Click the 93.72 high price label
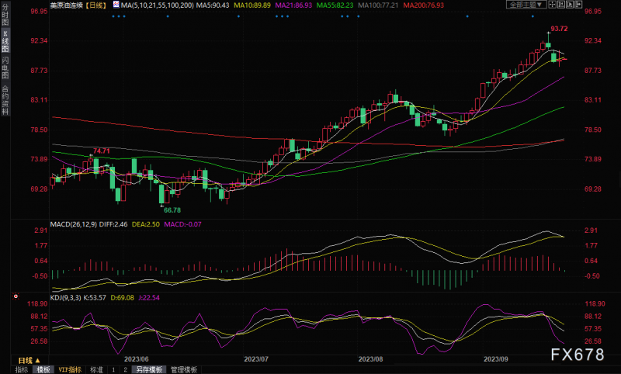The height and width of the screenshot is (374, 621). point(559,29)
